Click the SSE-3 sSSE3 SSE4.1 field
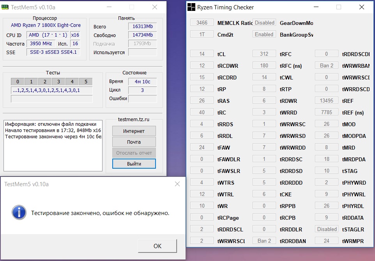 pos(53,52)
